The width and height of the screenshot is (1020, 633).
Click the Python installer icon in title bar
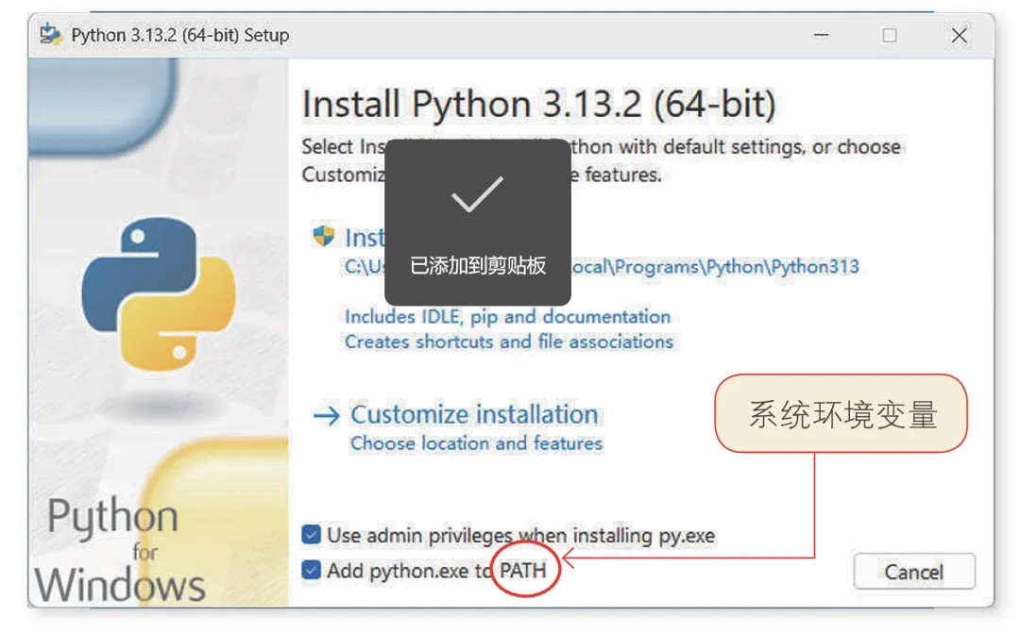click(x=51, y=35)
